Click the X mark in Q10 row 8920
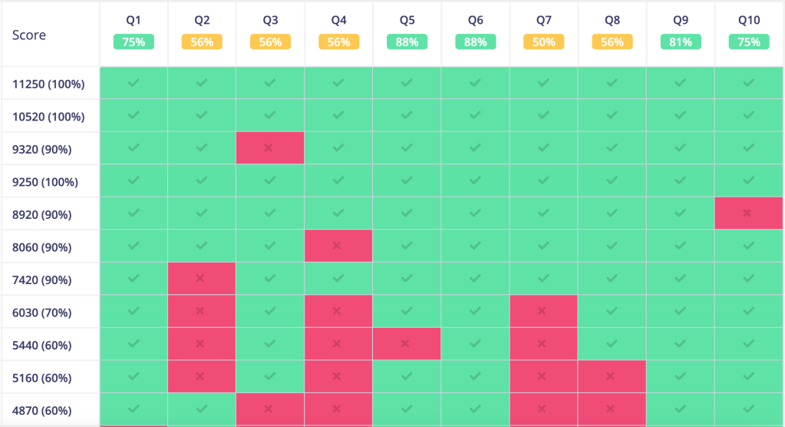Viewport: 785px width, 427px height. tap(748, 213)
